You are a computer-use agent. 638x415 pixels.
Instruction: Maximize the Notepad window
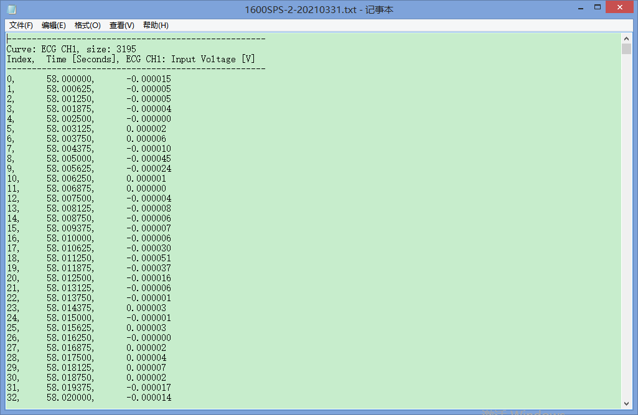pos(598,7)
